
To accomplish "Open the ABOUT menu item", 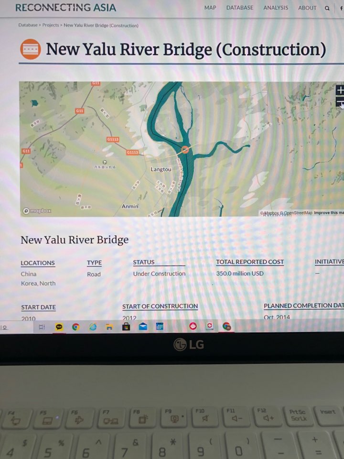I will pos(307,8).
